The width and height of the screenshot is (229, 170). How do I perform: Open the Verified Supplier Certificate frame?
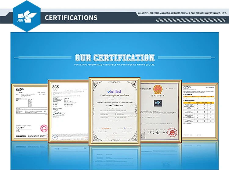click(114, 111)
